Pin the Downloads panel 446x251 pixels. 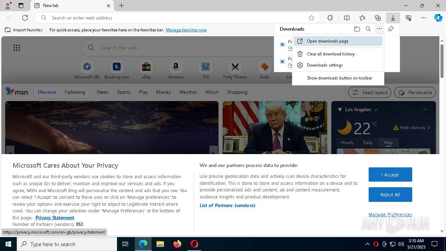tap(391, 29)
